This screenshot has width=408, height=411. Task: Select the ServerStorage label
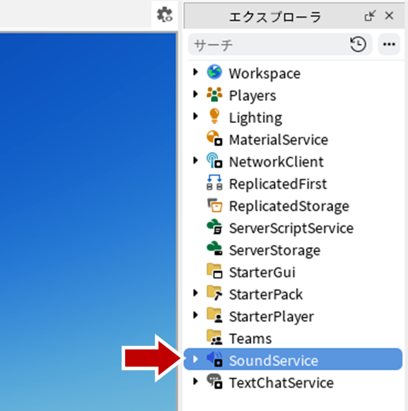pyautogui.click(x=275, y=250)
